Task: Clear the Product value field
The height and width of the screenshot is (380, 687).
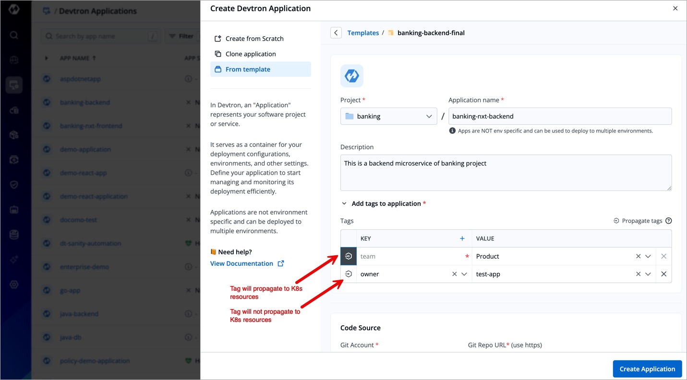Action: (x=638, y=256)
